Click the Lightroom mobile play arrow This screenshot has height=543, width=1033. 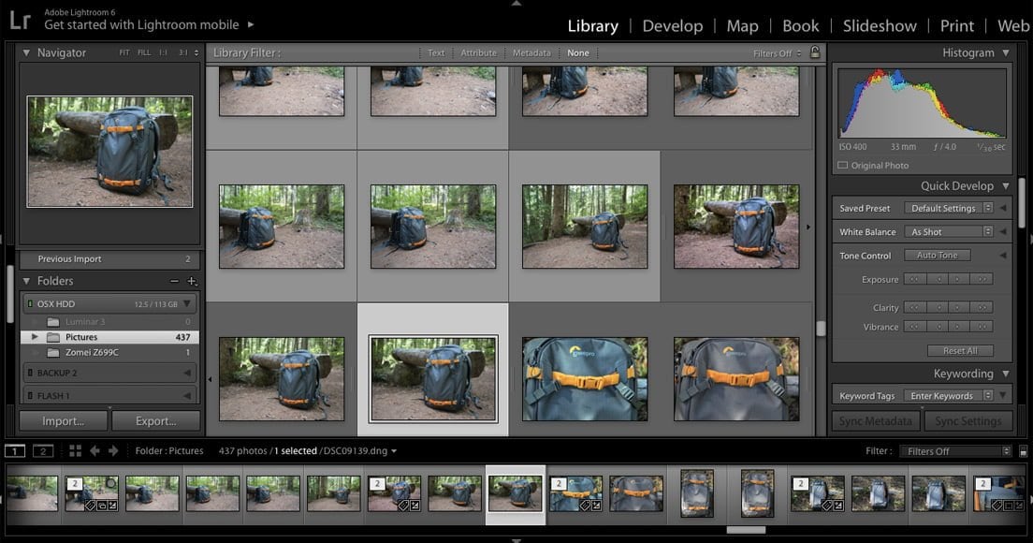(x=251, y=24)
